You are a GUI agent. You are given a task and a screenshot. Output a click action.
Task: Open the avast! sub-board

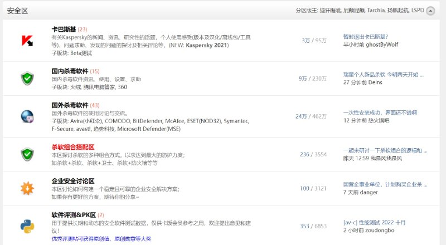[84, 129]
